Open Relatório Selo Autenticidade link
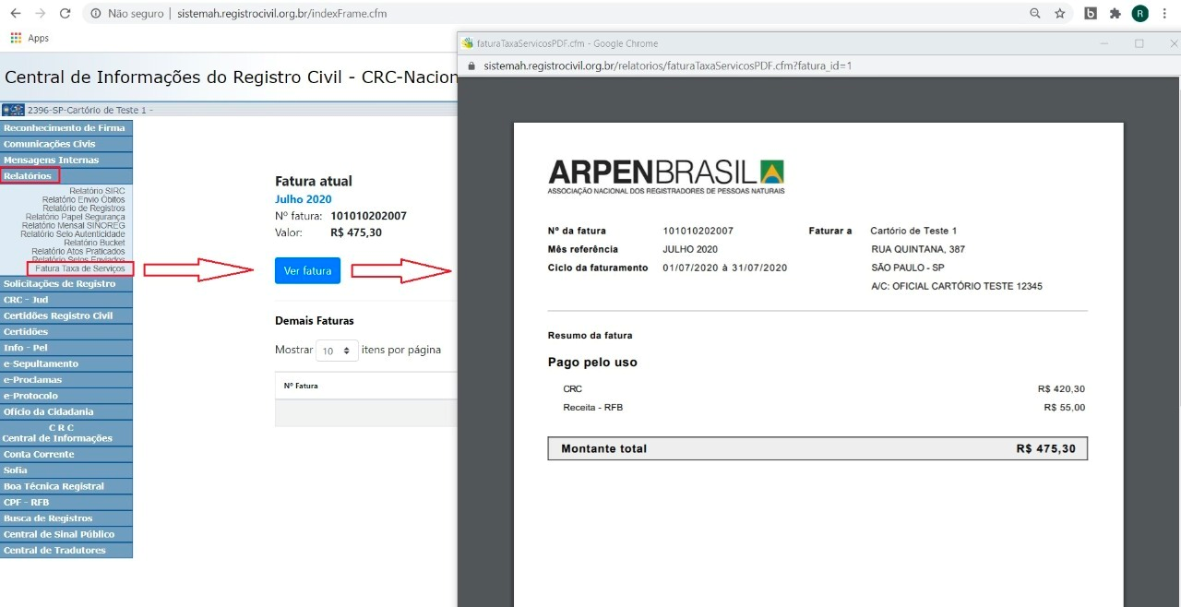 point(73,234)
